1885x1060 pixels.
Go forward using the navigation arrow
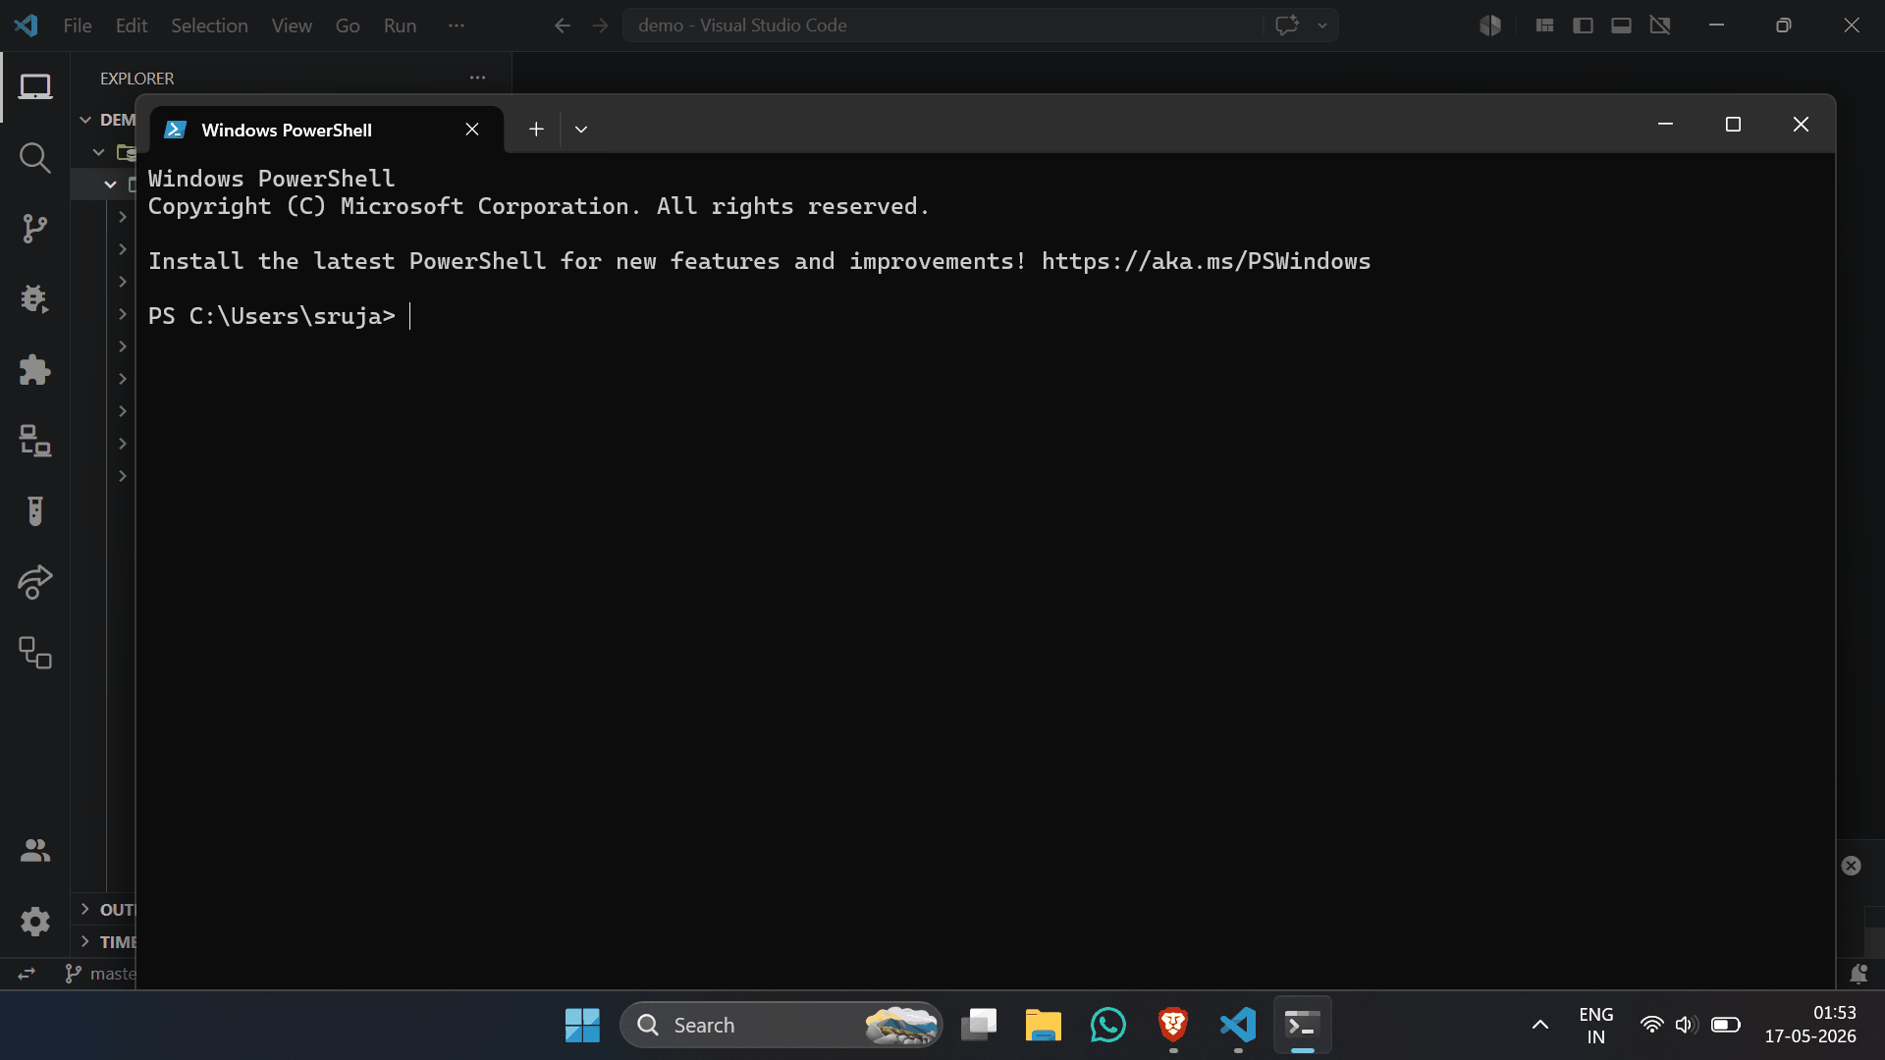click(x=601, y=26)
